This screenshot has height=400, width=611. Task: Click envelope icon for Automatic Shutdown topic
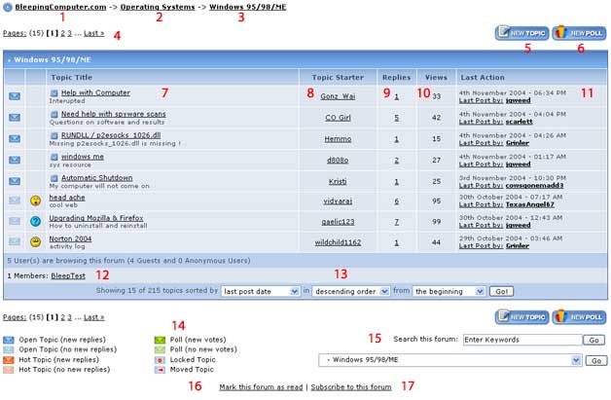[15, 181]
